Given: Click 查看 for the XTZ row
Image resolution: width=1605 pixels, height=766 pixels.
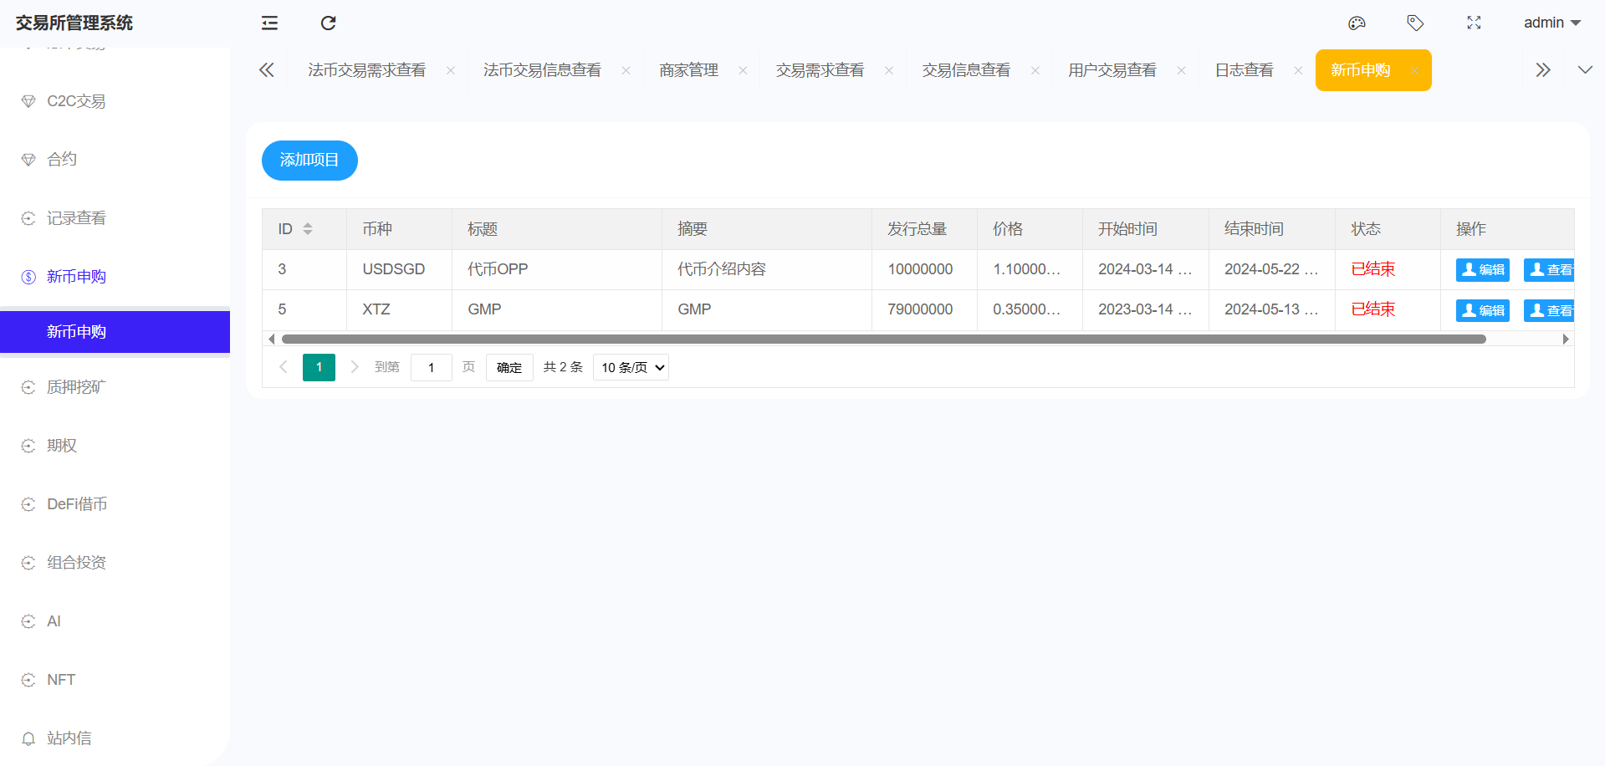Looking at the screenshot, I should coord(1550,310).
